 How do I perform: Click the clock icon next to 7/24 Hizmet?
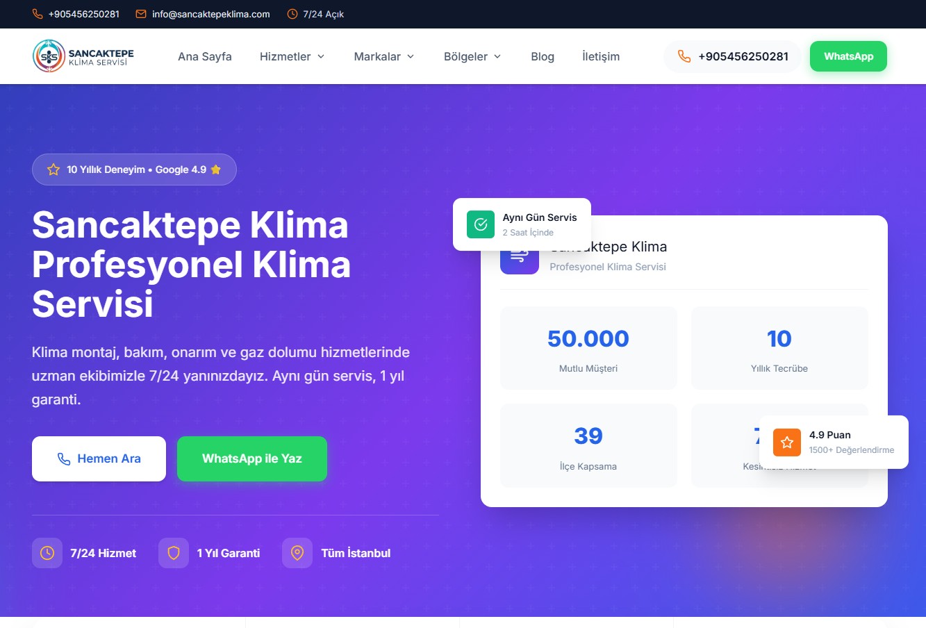(x=47, y=553)
